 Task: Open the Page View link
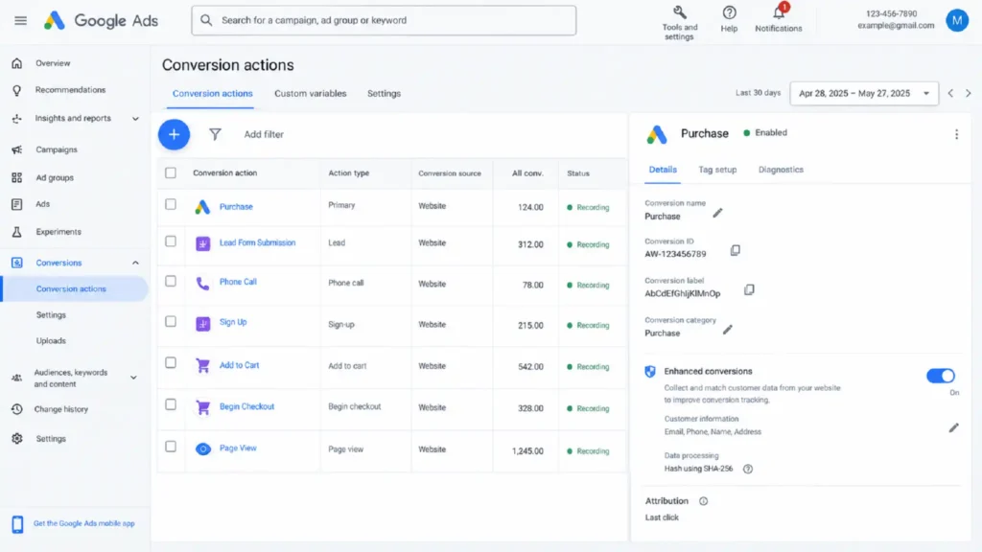pos(238,448)
